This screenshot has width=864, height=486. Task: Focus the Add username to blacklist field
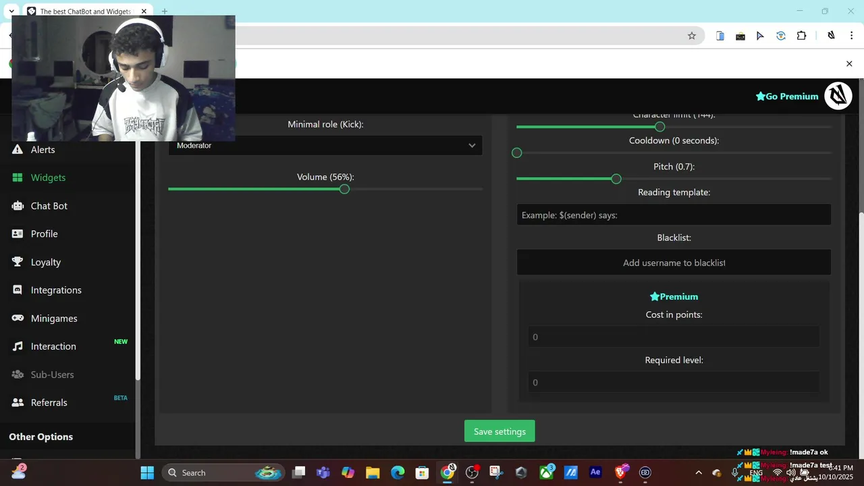674,263
